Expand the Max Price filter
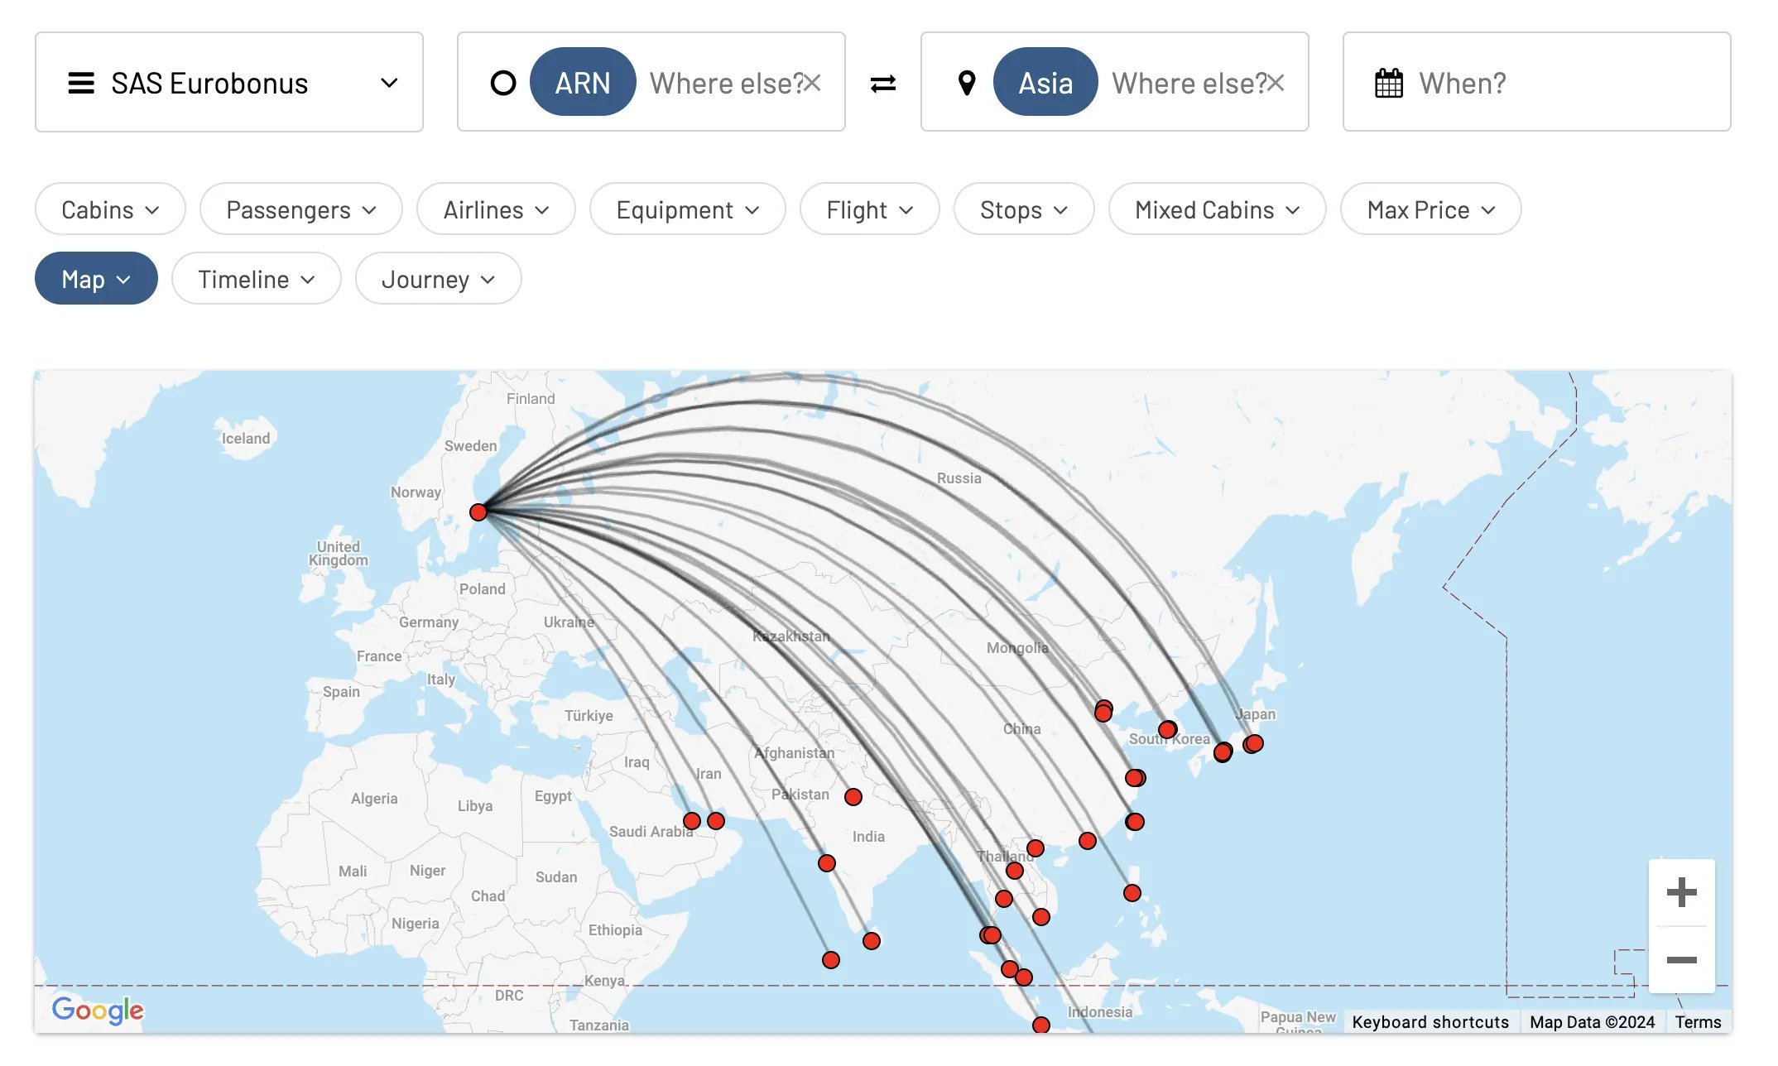 pos(1430,209)
